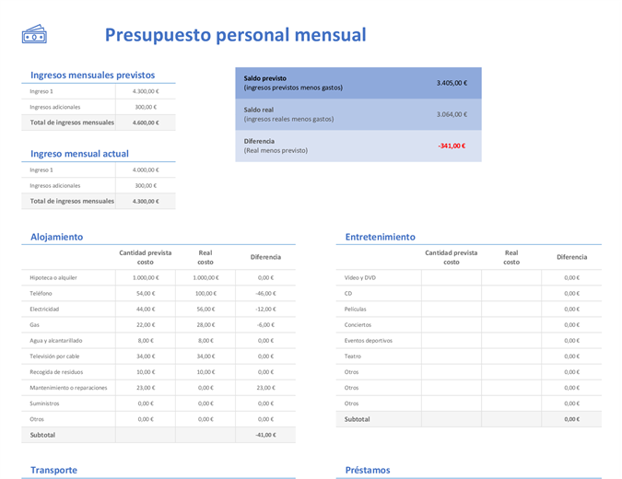Click the empty planned cost cell for CD
This screenshot has height=479, width=622.
pyautogui.click(x=452, y=294)
